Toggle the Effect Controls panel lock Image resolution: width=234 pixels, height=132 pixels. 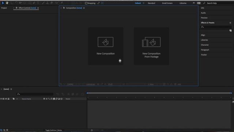(x=16, y=8)
